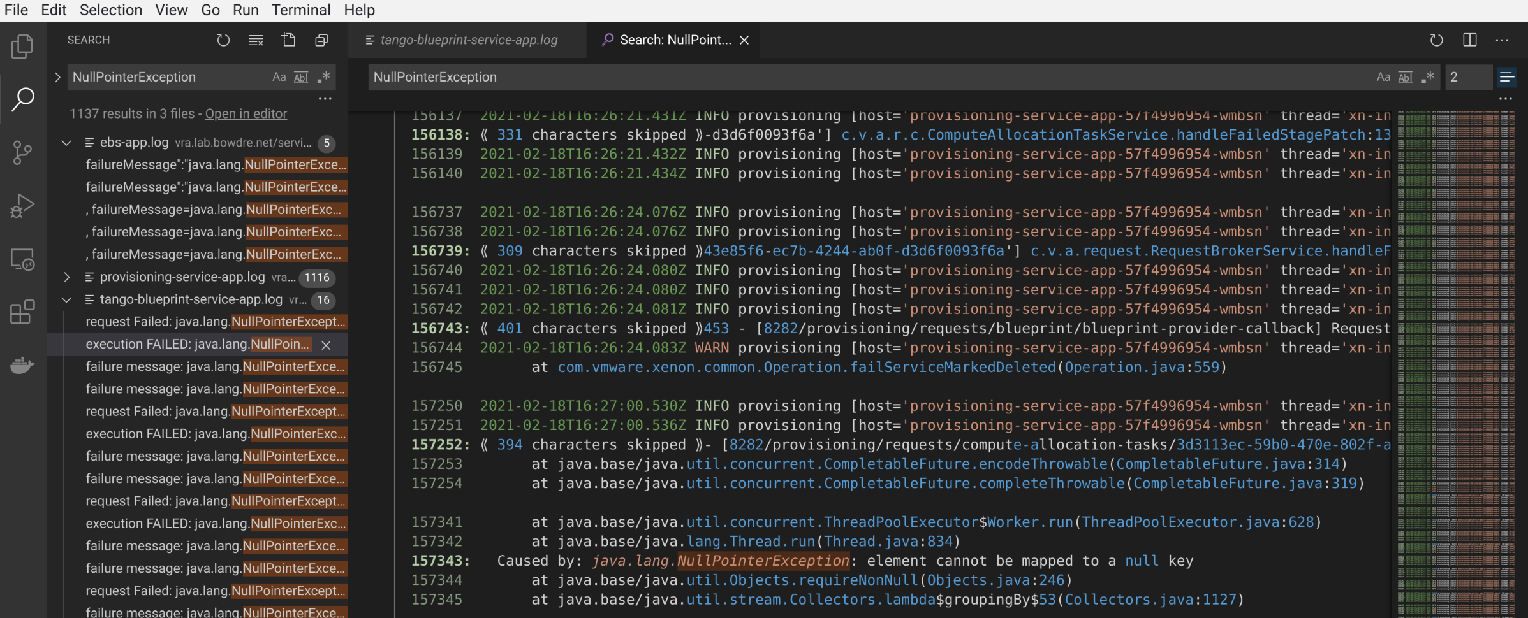Toggle context lines button in search editor
Image resolution: width=1528 pixels, height=618 pixels.
coord(1506,77)
